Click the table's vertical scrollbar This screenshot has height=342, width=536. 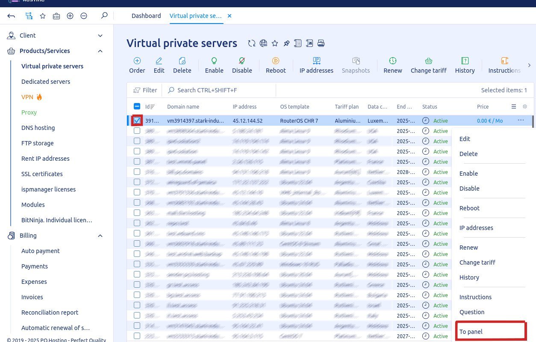533,122
